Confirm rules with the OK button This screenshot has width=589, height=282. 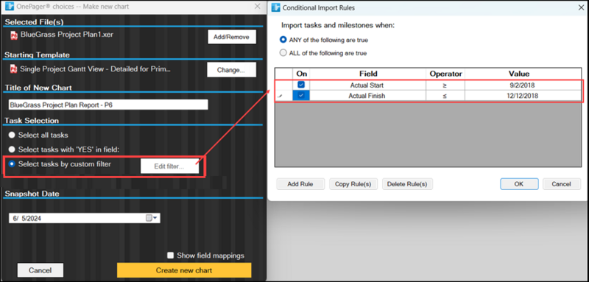pyautogui.click(x=519, y=184)
